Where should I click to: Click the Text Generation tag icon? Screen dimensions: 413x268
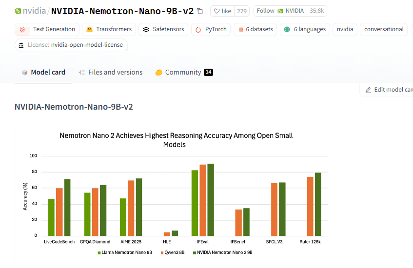(x=22, y=30)
